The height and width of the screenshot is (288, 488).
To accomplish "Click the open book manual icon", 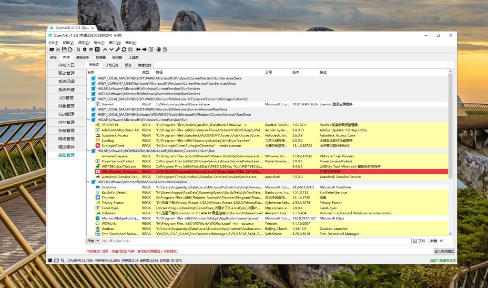I will (x=151, y=50).
